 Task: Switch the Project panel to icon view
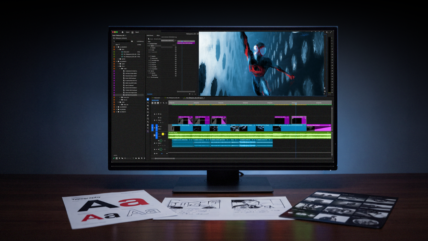click(x=119, y=158)
